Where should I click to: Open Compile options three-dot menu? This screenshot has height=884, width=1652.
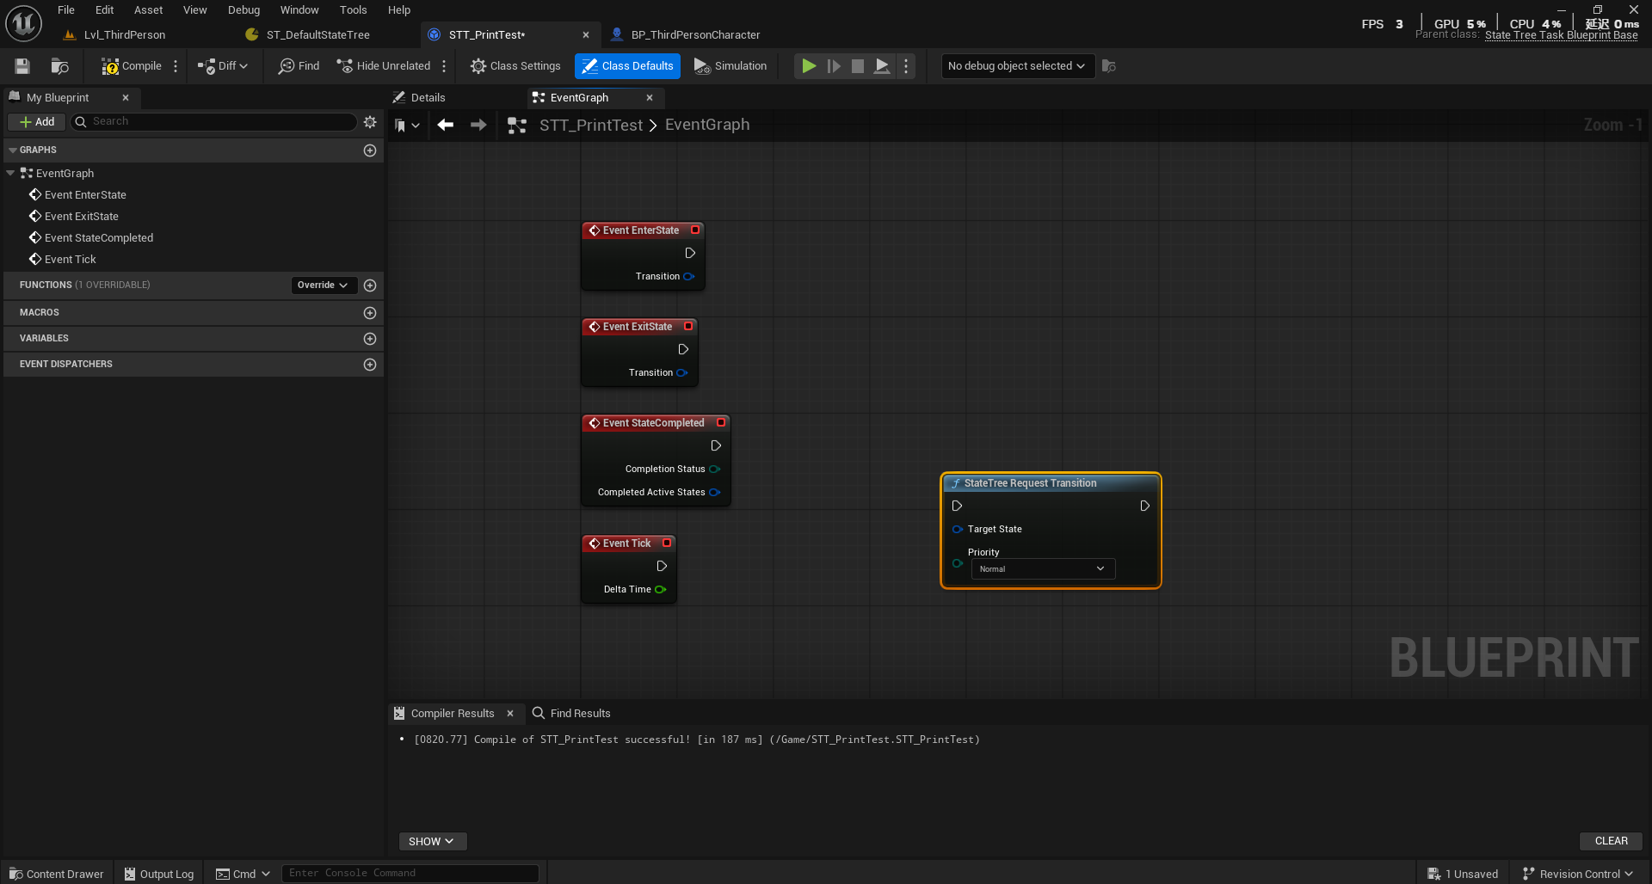176,66
